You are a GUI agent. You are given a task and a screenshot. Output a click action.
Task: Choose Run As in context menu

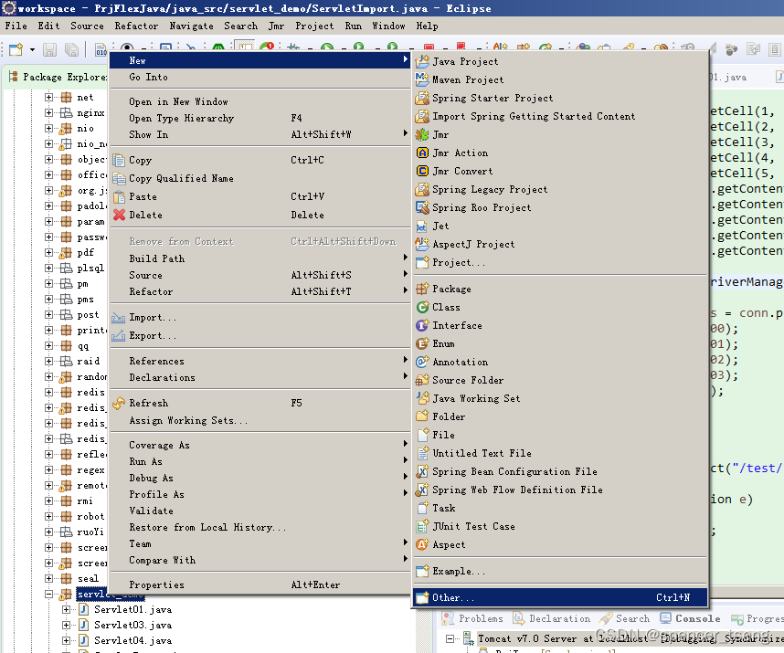pos(259,461)
